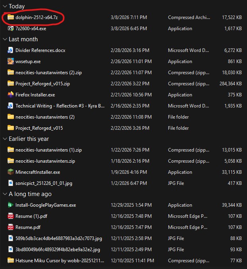
Task: Click the sonicpict_251226_01_01.jpg image icon
Action: pyautogui.click(x=11, y=183)
